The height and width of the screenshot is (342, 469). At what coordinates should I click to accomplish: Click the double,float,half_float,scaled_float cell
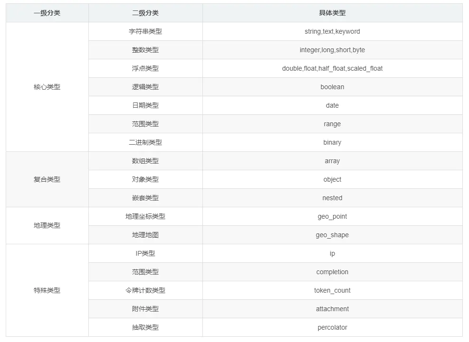332,68
